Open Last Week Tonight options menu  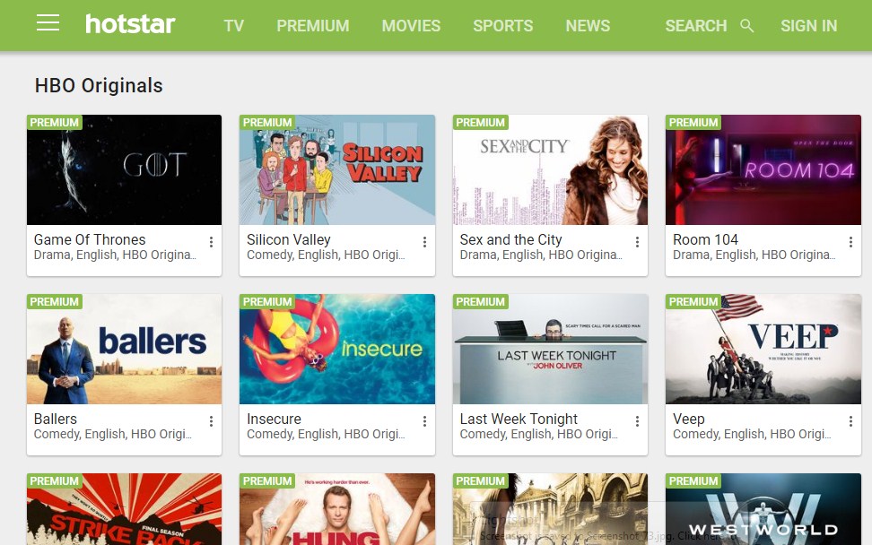coord(637,421)
